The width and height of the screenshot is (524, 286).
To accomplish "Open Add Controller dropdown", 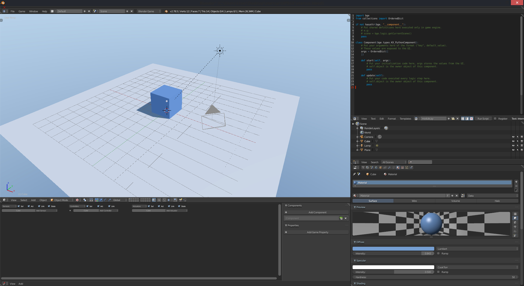I will (108, 211).
